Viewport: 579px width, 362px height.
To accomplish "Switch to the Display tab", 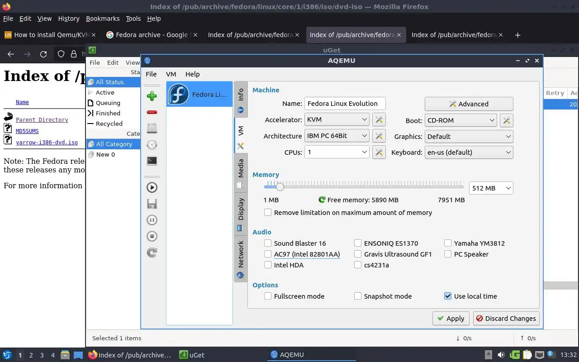I will click(x=241, y=214).
